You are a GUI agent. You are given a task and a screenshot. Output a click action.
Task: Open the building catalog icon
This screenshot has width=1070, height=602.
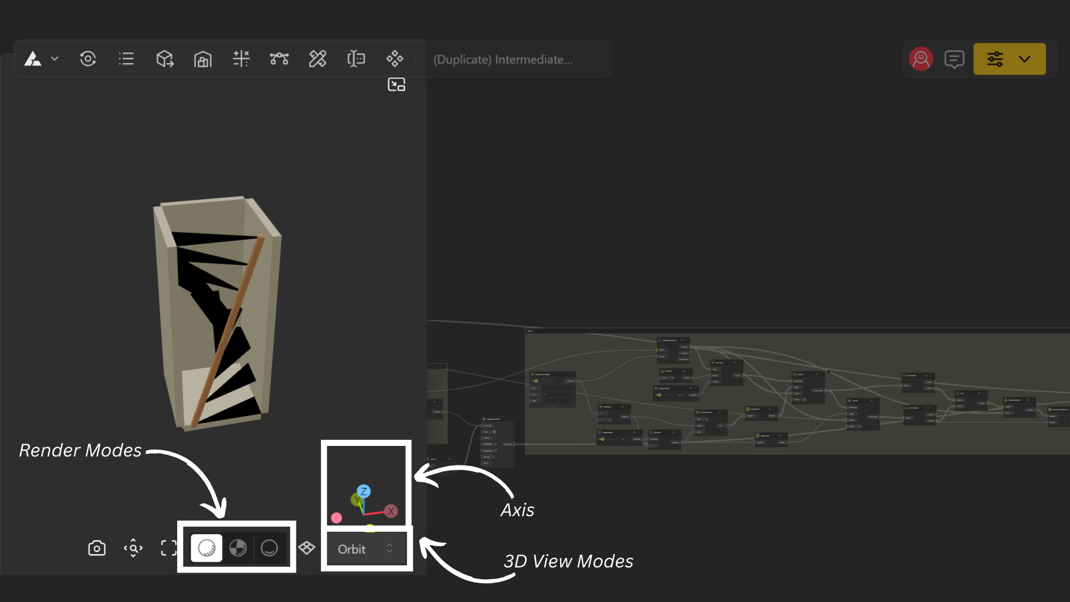[x=203, y=59]
